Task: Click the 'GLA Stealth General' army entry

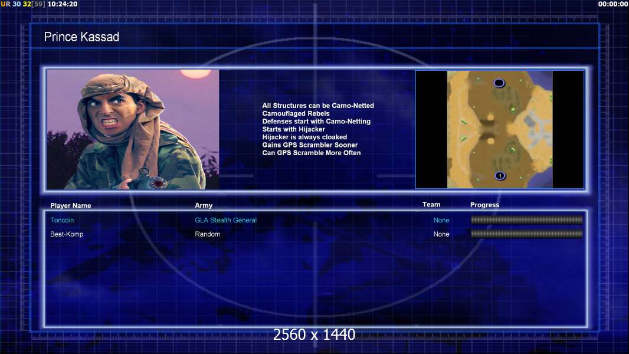Action: click(225, 220)
